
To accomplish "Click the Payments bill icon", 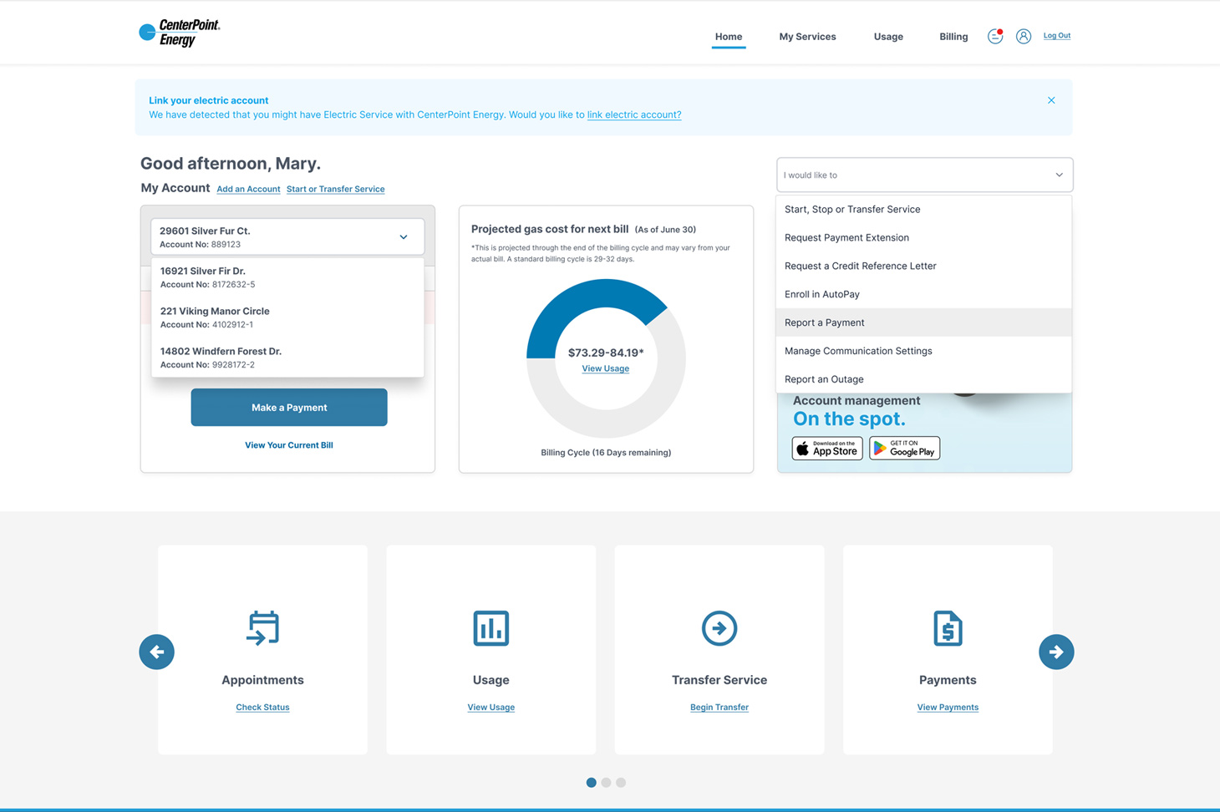I will point(947,628).
